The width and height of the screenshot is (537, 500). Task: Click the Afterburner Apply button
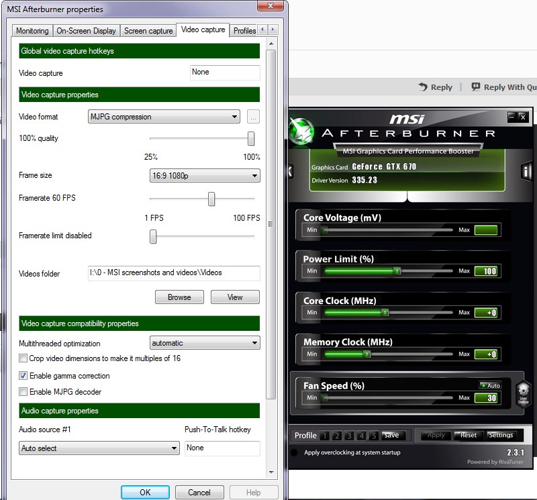coord(436,435)
